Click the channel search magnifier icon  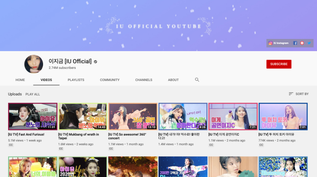click(x=197, y=80)
